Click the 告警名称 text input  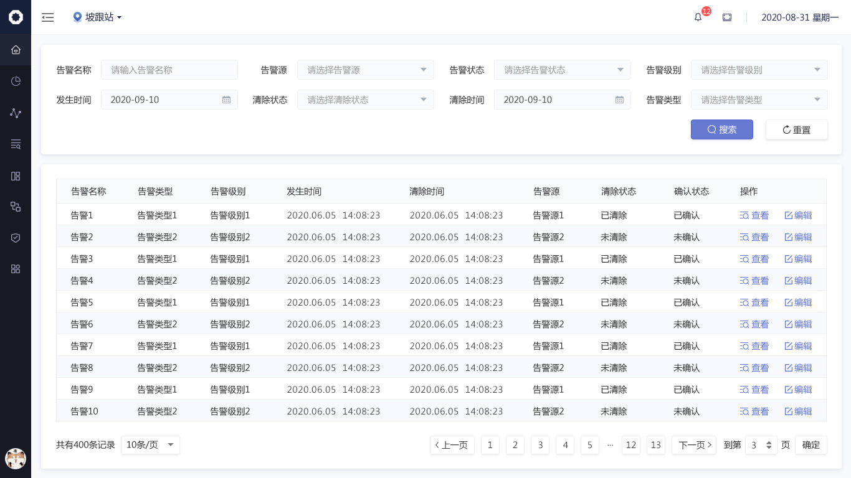point(169,70)
